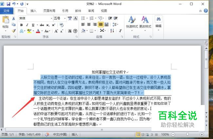Click the Sort A-Z icon
Image resolution: width=213 pixels, height=139 pixels.
click(112, 31)
